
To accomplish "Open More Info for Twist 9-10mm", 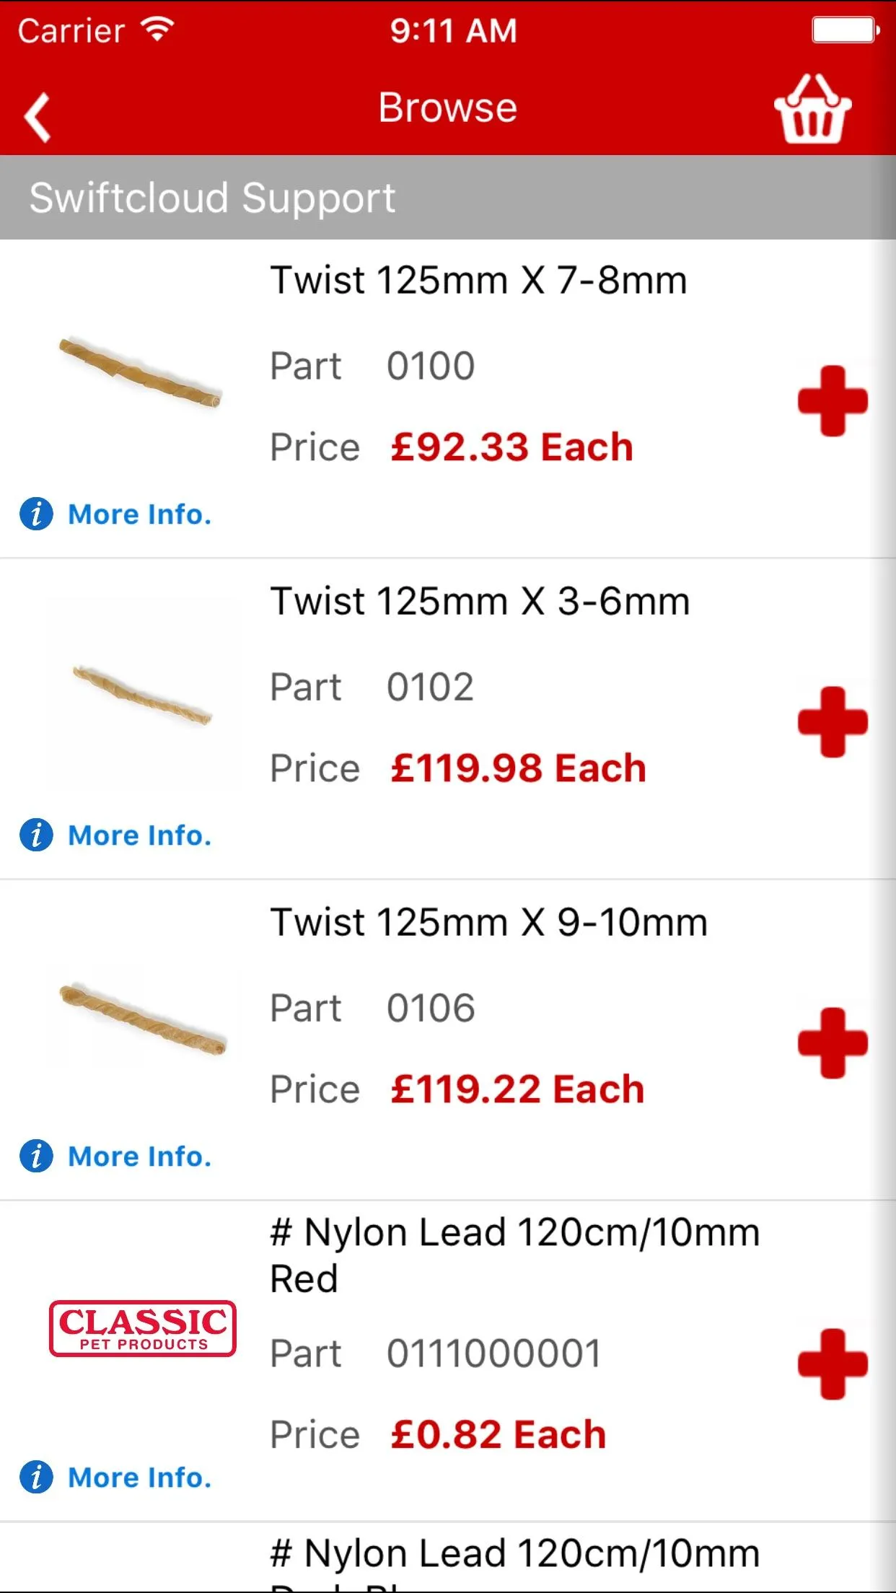I will click(x=139, y=1157).
